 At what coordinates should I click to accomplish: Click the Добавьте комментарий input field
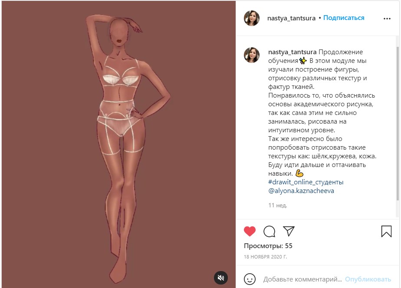302,279
